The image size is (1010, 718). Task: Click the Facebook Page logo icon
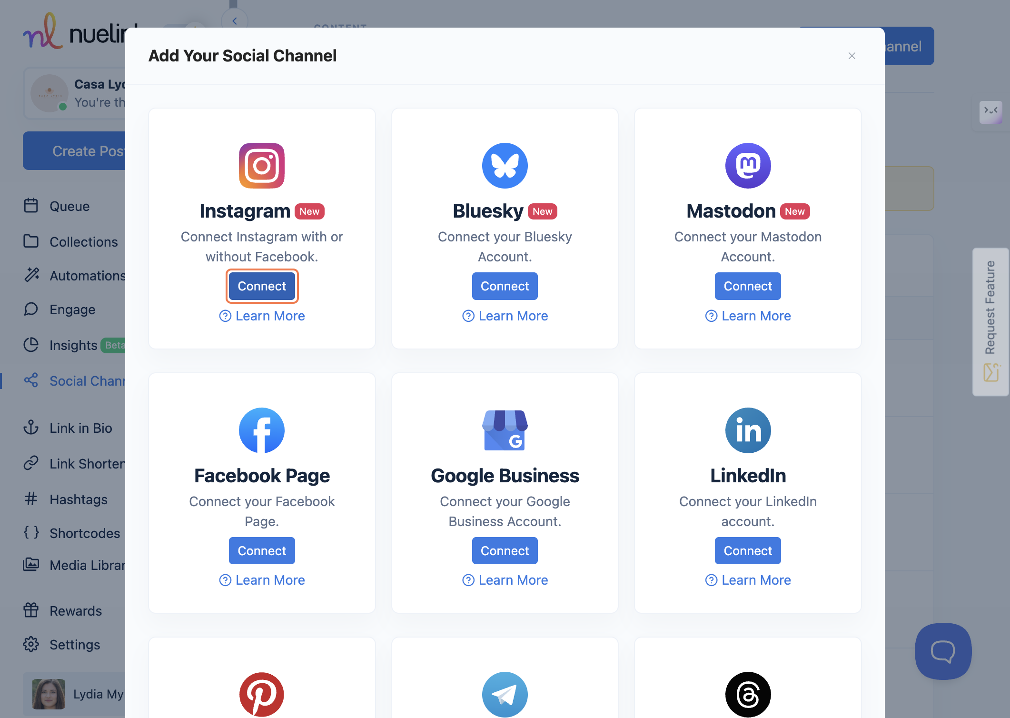click(262, 430)
